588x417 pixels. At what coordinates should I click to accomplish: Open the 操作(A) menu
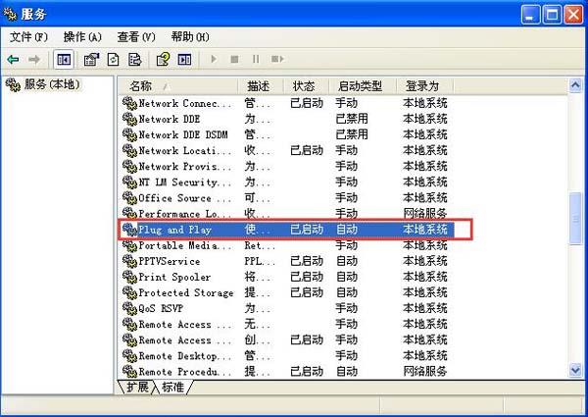[x=81, y=36]
